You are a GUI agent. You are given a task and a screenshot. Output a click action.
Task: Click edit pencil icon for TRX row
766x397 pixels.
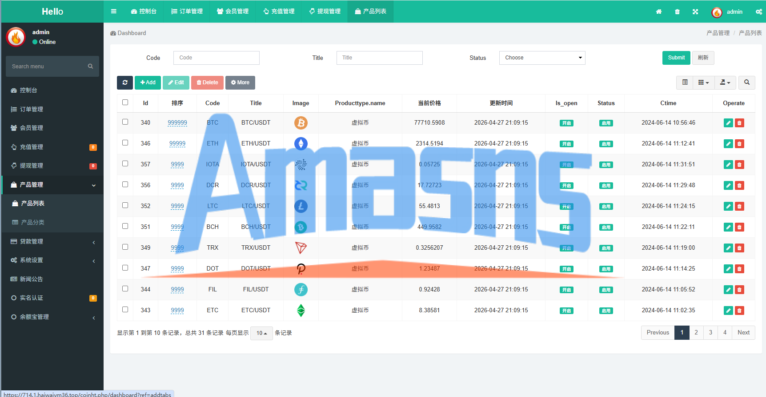click(x=728, y=248)
